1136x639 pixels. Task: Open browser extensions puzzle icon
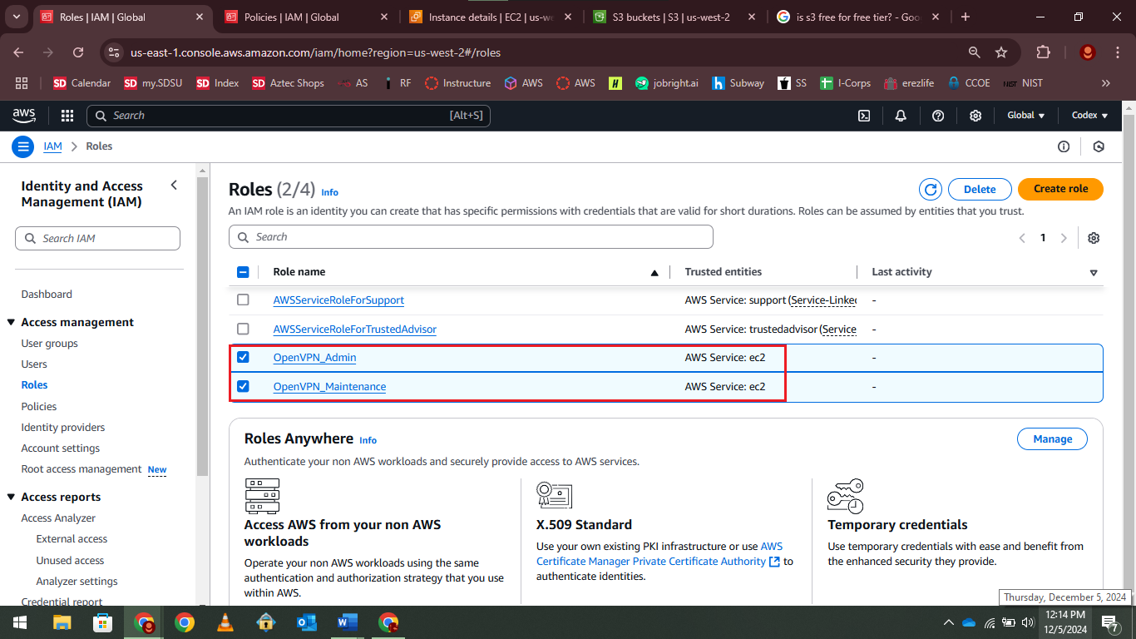tap(1043, 52)
